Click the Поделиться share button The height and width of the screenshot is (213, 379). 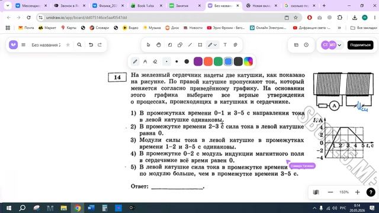360,45
